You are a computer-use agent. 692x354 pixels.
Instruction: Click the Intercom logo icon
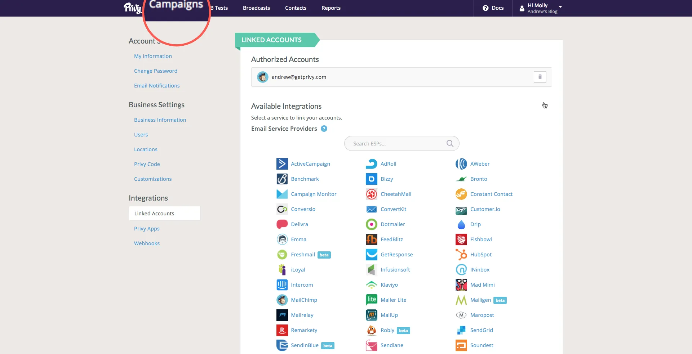point(282,285)
